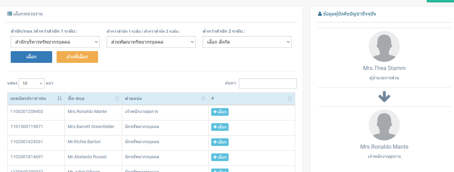Click the blue เลือก button
Image resolution: width=454 pixels, height=172 pixels.
tap(31, 57)
